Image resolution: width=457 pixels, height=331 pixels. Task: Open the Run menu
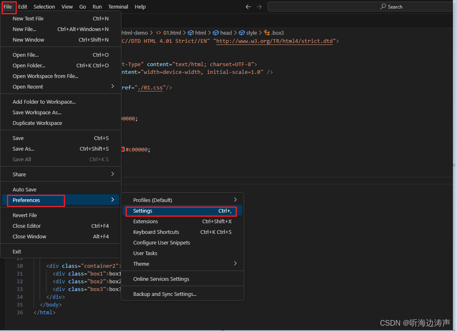click(x=97, y=7)
